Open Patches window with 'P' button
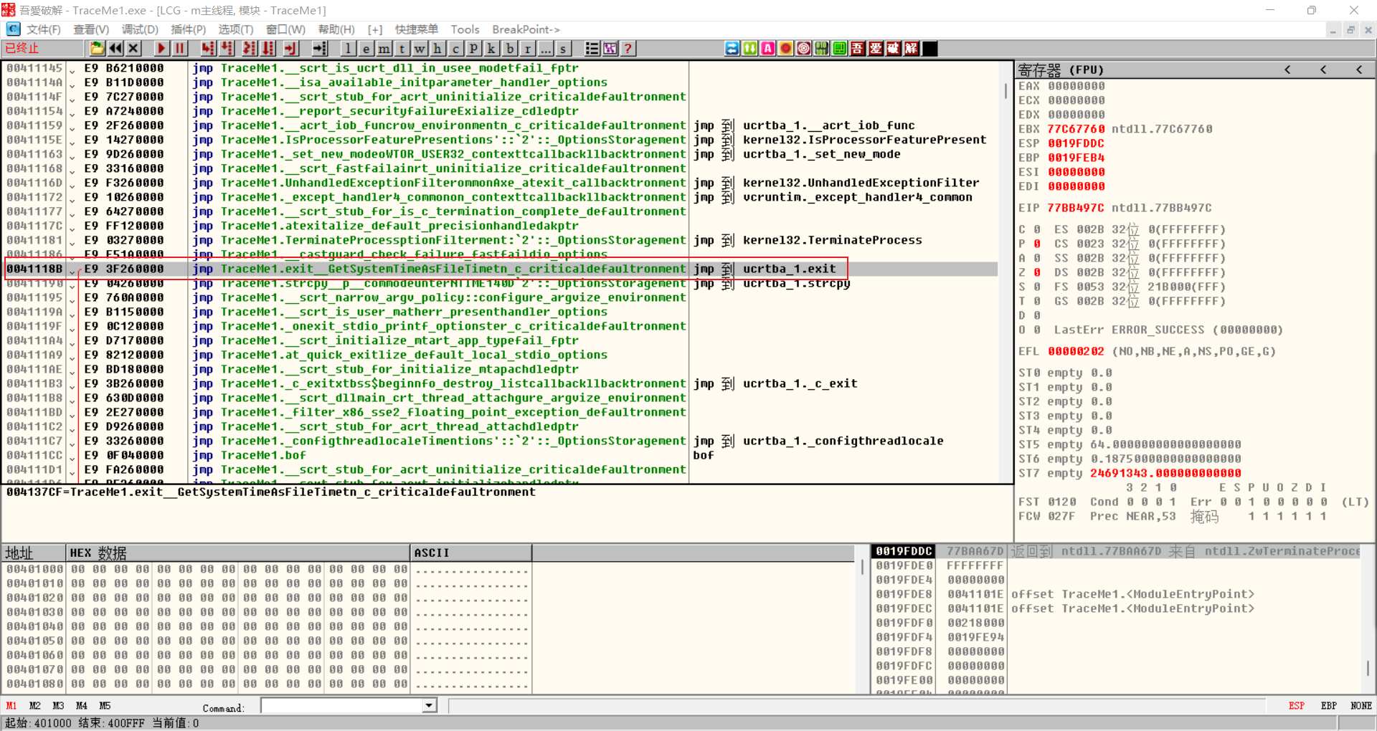The width and height of the screenshot is (1377, 731). (x=473, y=49)
